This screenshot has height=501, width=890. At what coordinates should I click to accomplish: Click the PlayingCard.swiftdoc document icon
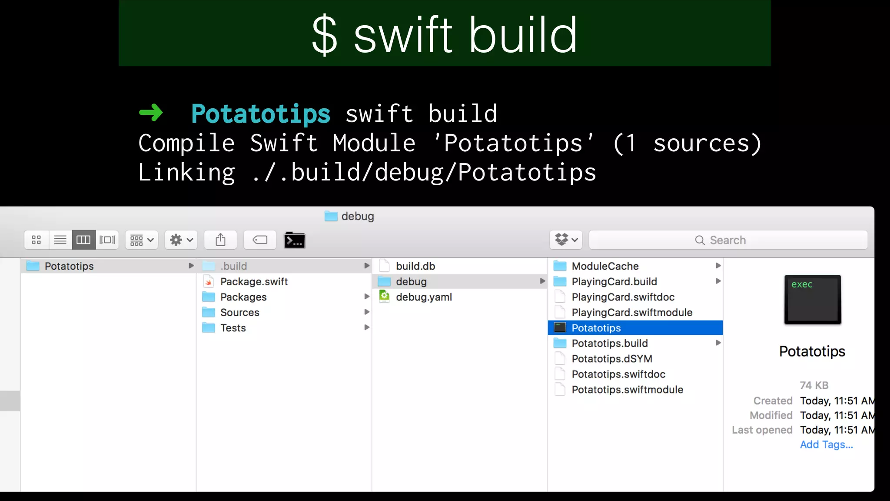tap(560, 297)
